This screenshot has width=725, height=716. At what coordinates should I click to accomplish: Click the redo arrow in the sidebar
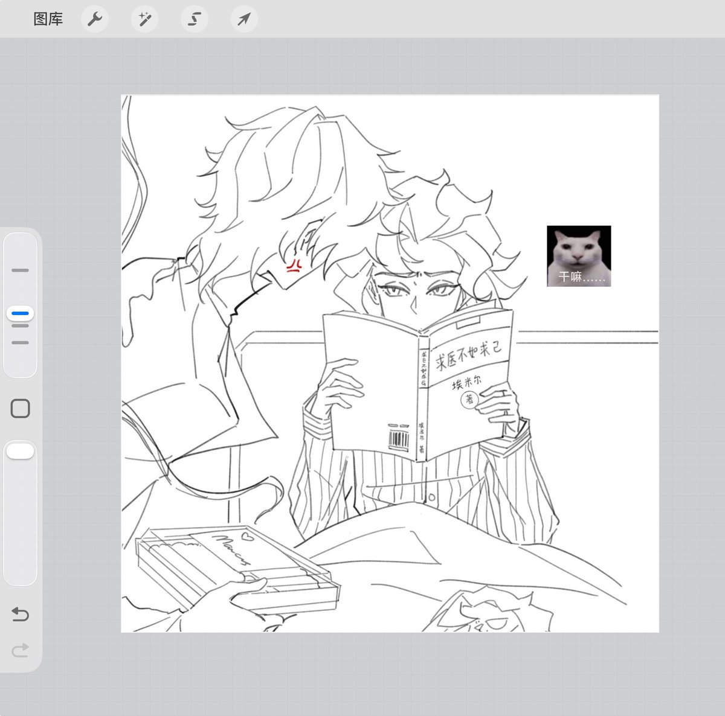[21, 650]
